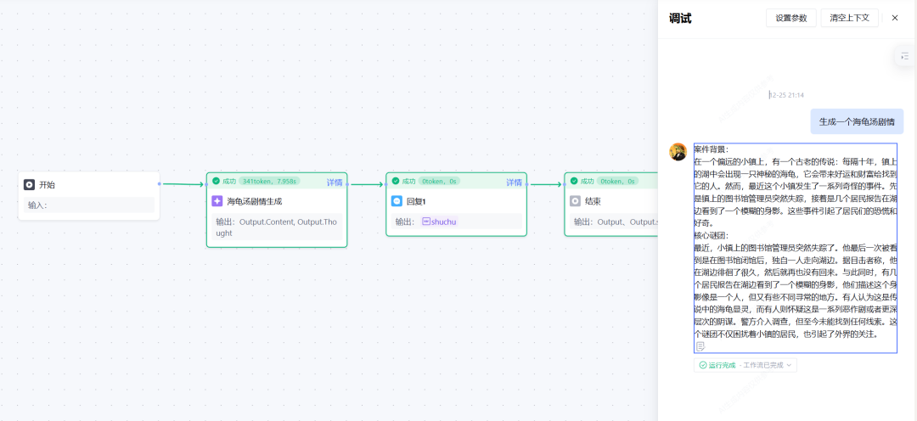Click the green success check on 回复1 node
The image size is (917, 421).
click(x=396, y=182)
